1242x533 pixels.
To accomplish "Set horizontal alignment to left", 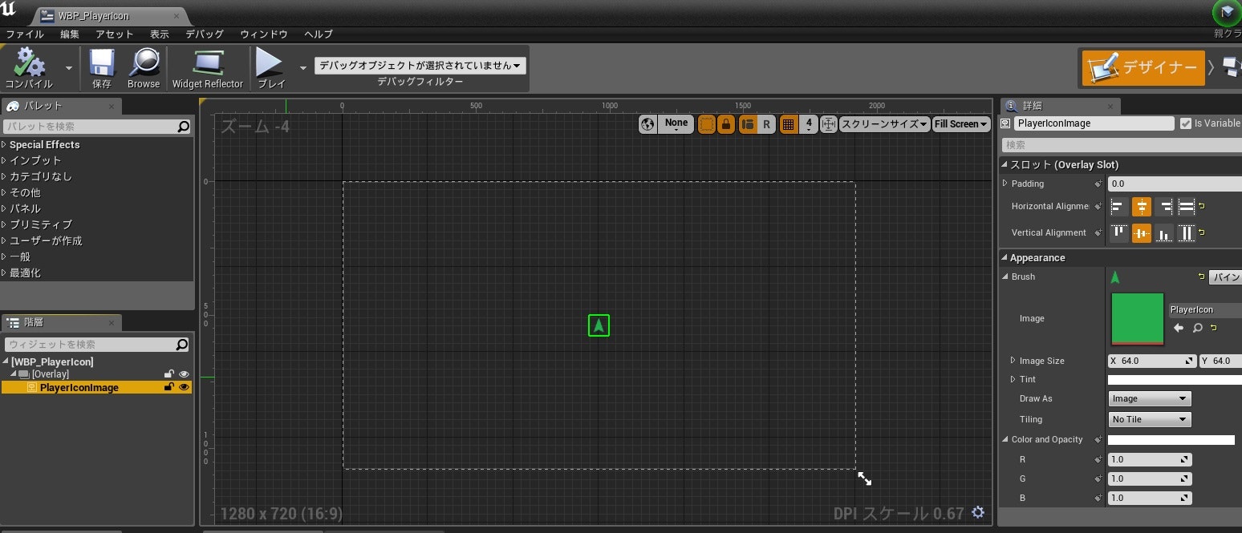I will point(1118,207).
